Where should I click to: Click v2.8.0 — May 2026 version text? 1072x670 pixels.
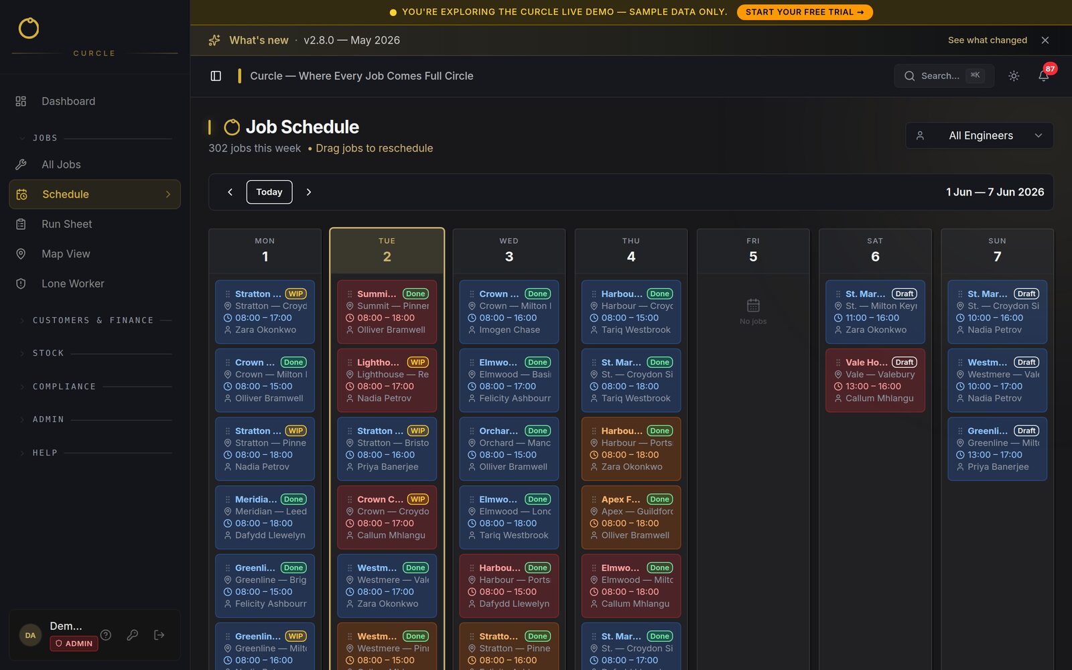[352, 40]
